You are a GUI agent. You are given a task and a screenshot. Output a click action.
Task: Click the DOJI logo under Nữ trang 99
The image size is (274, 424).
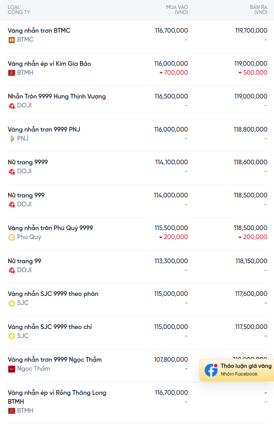pos(11,270)
